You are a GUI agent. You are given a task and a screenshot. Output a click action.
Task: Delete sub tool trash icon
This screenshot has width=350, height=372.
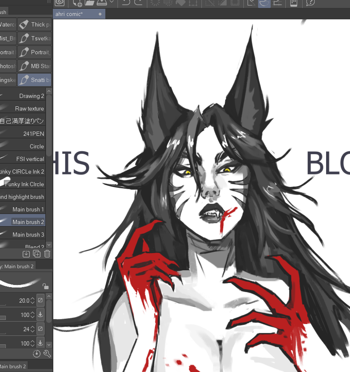[47, 253]
